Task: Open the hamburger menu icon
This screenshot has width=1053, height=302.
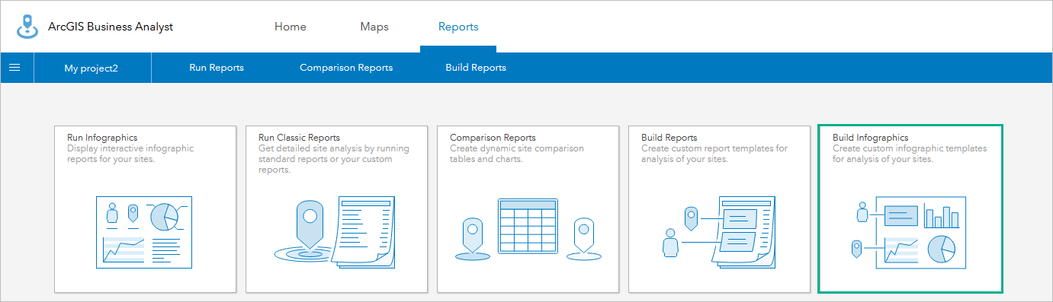Action: tap(15, 68)
